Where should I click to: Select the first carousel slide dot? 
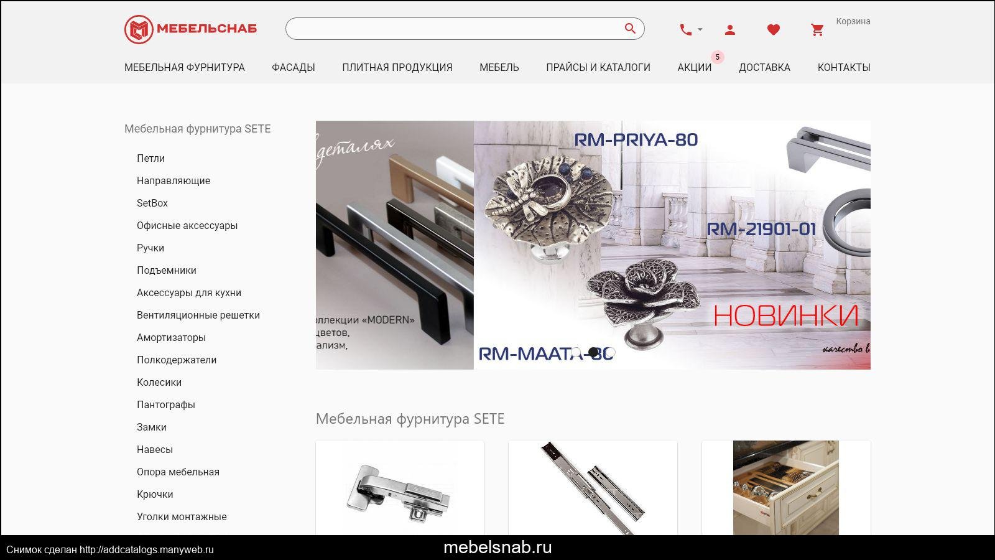[x=576, y=353]
